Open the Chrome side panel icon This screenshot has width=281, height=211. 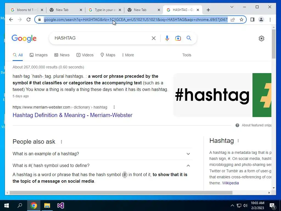click(252, 20)
